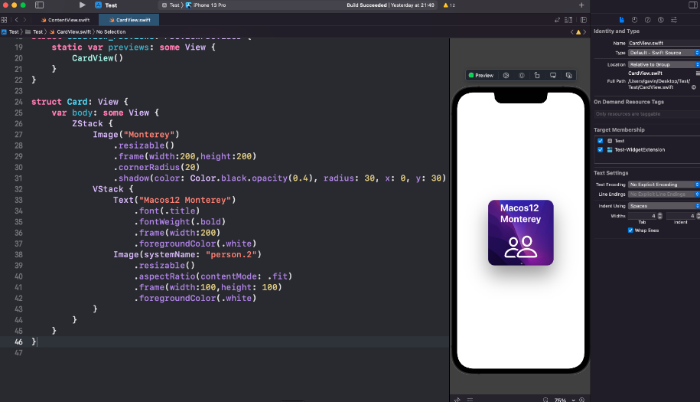The width and height of the screenshot is (700, 402).
Task: Inspect preview with circled icon
Action: 522,76
